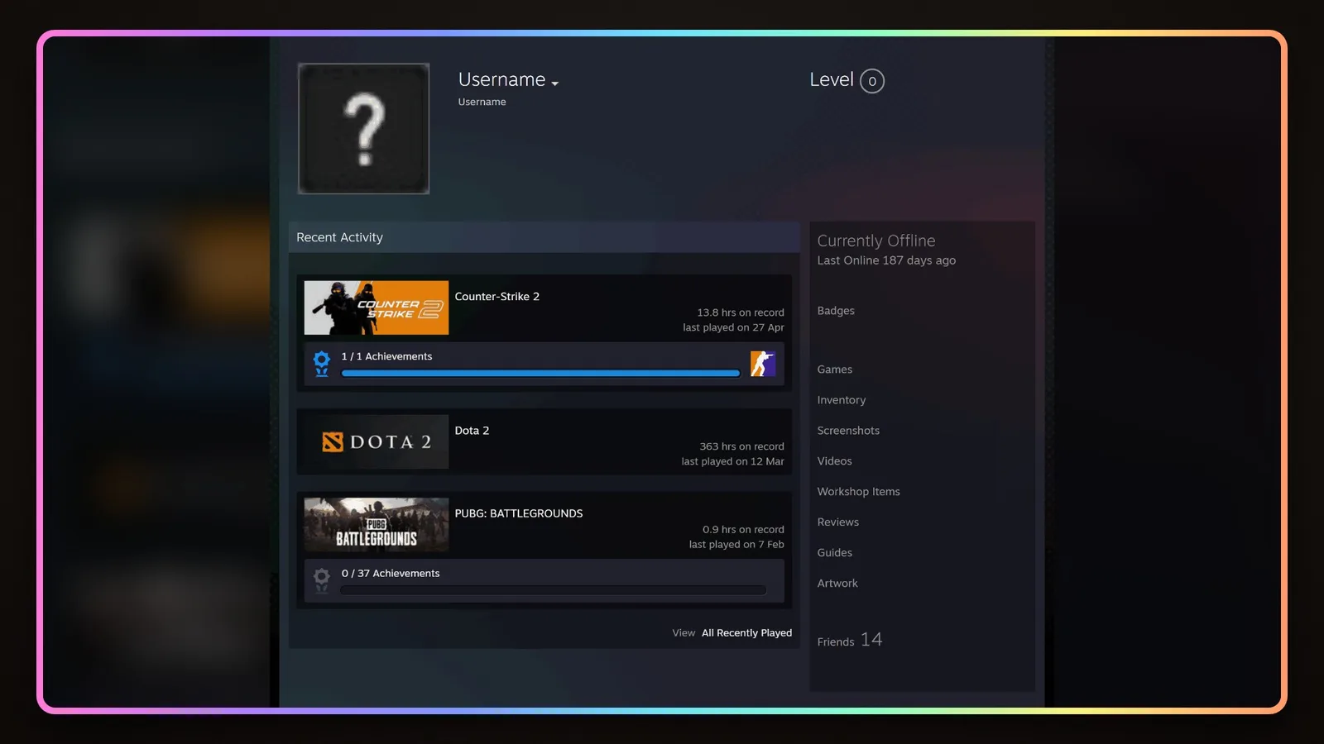Open the Dota 2 title link
Screen dimensions: 1324x744
pos(472,431)
